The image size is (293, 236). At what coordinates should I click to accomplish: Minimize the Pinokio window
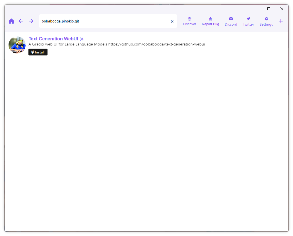click(256, 9)
